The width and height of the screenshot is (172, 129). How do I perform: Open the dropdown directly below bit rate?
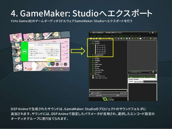(54, 53)
